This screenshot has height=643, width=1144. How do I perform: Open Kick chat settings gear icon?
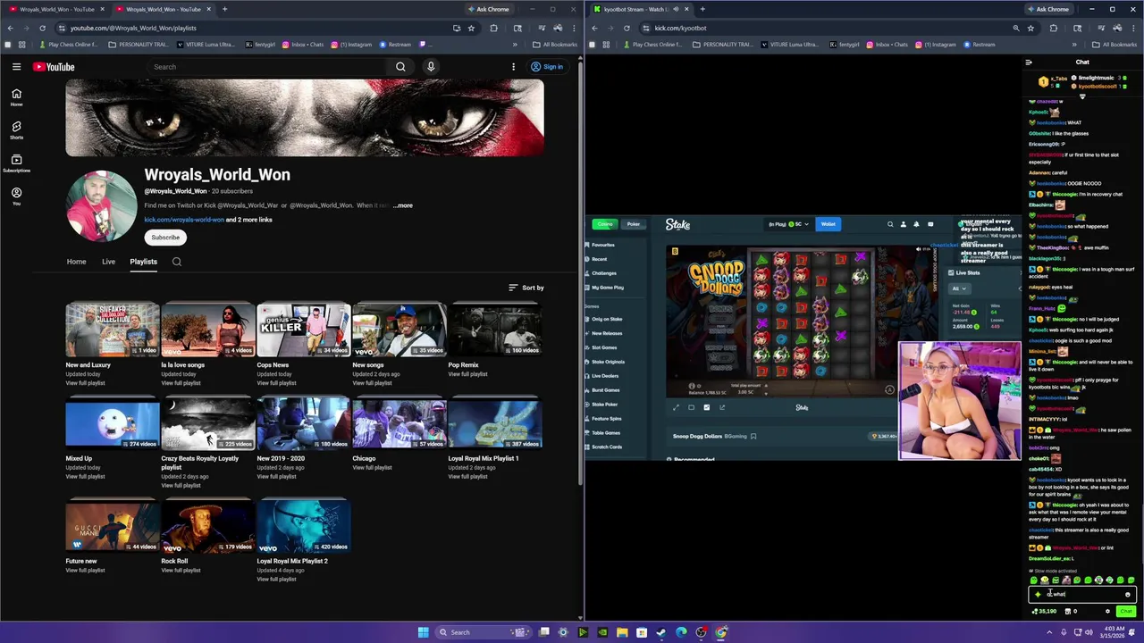(x=1107, y=612)
